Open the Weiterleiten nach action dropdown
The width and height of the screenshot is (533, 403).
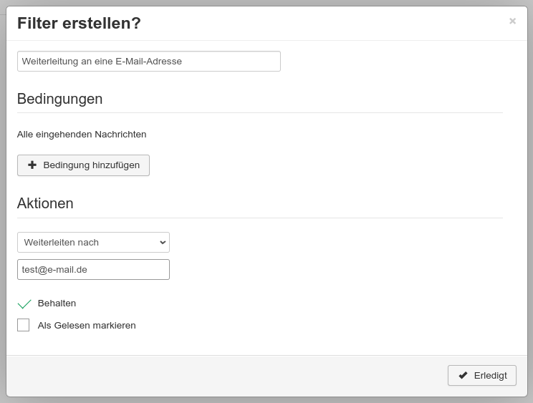[93, 243]
